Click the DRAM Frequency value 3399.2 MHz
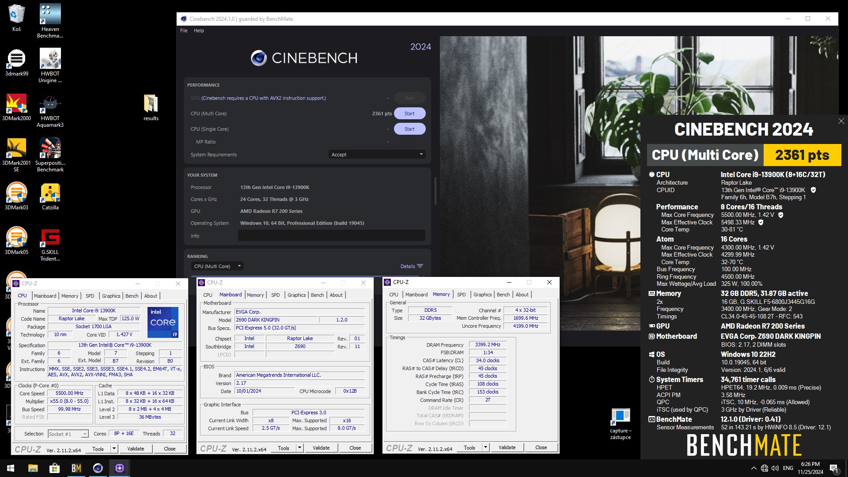The height and width of the screenshot is (477, 848). (x=488, y=345)
